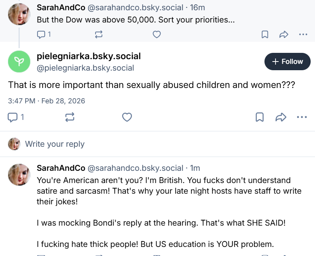Image resolution: width=315 pixels, height=256 pixels.
Task: Click the 3:47 PM Feb 28 timestamp
Action: tap(47, 101)
